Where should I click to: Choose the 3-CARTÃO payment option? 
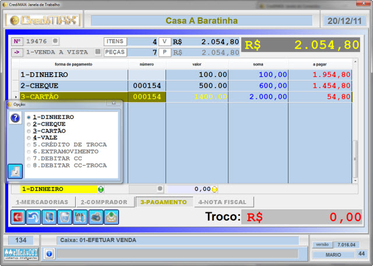tap(29, 131)
